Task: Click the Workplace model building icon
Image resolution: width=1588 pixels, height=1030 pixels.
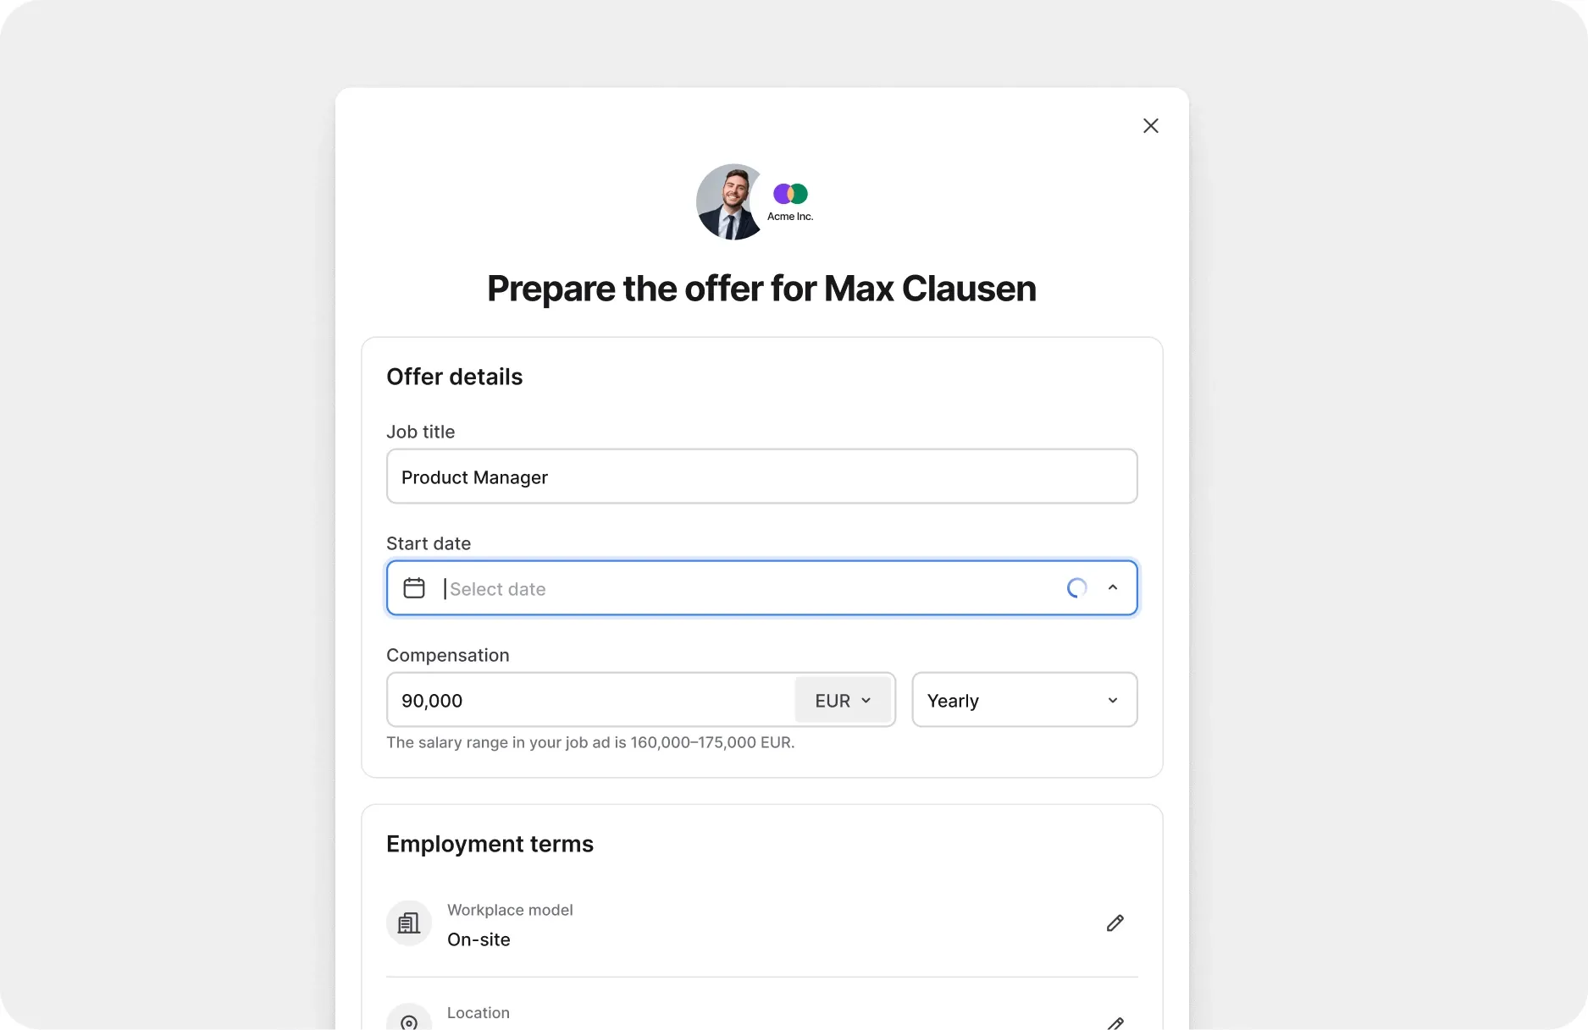Action: click(409, 923)
